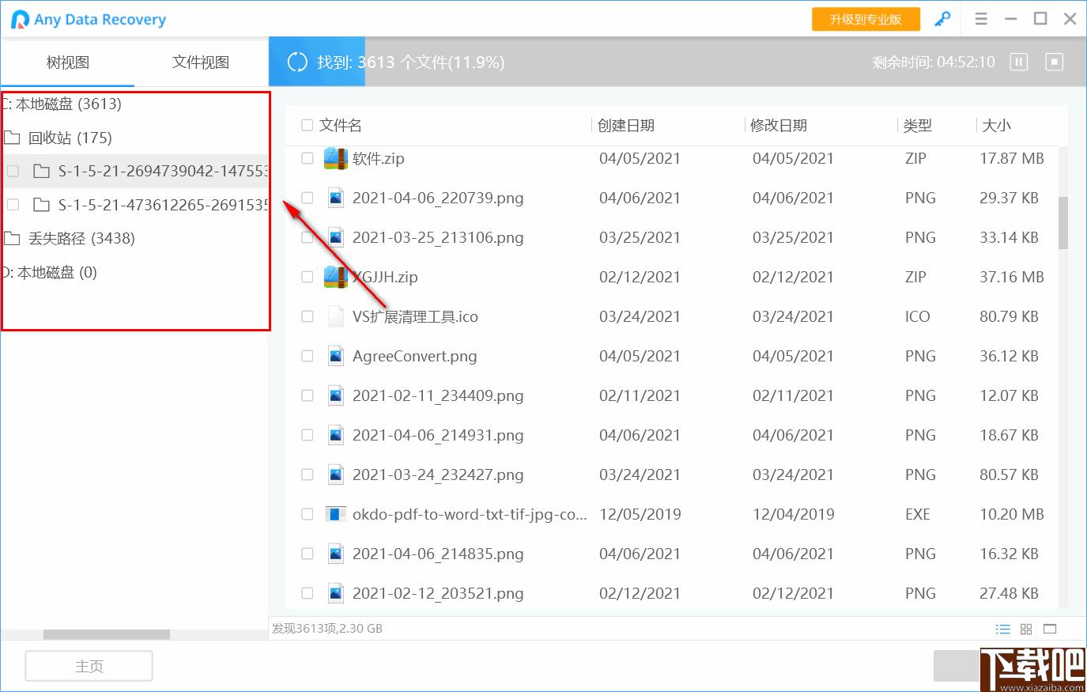Check the S-1-5-21-2694739042 folder checkbox
Viewport: 1087px width, 692px height.
point(13,171)
